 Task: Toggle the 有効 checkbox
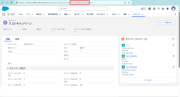tap(81, 51)
